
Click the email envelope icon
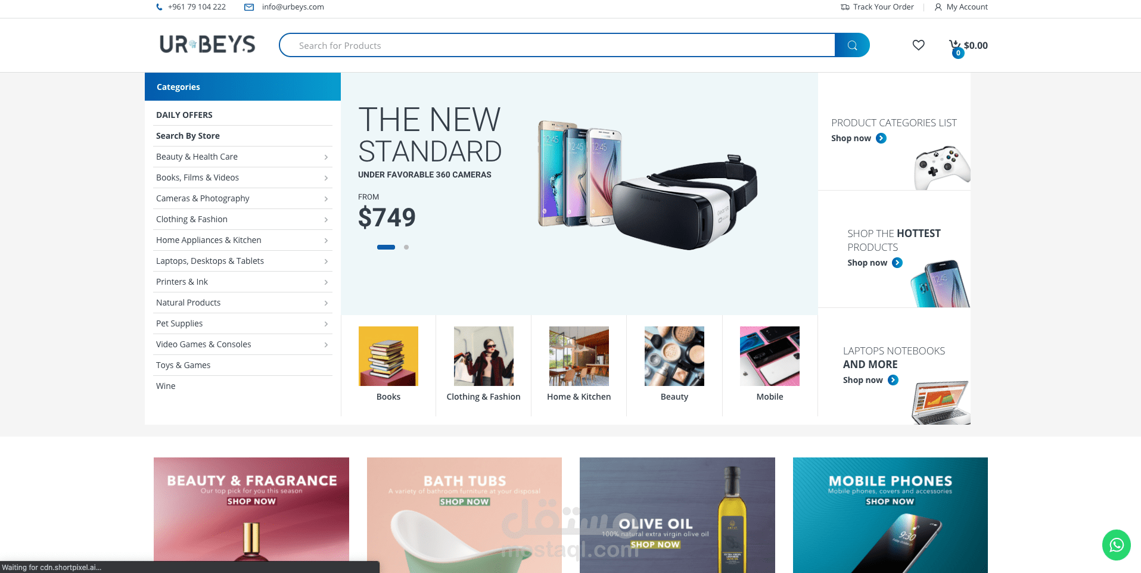[249, 7]
